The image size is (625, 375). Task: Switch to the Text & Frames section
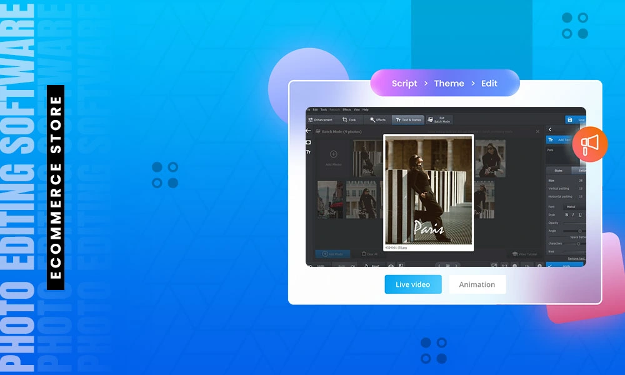[x=408, y=119]
